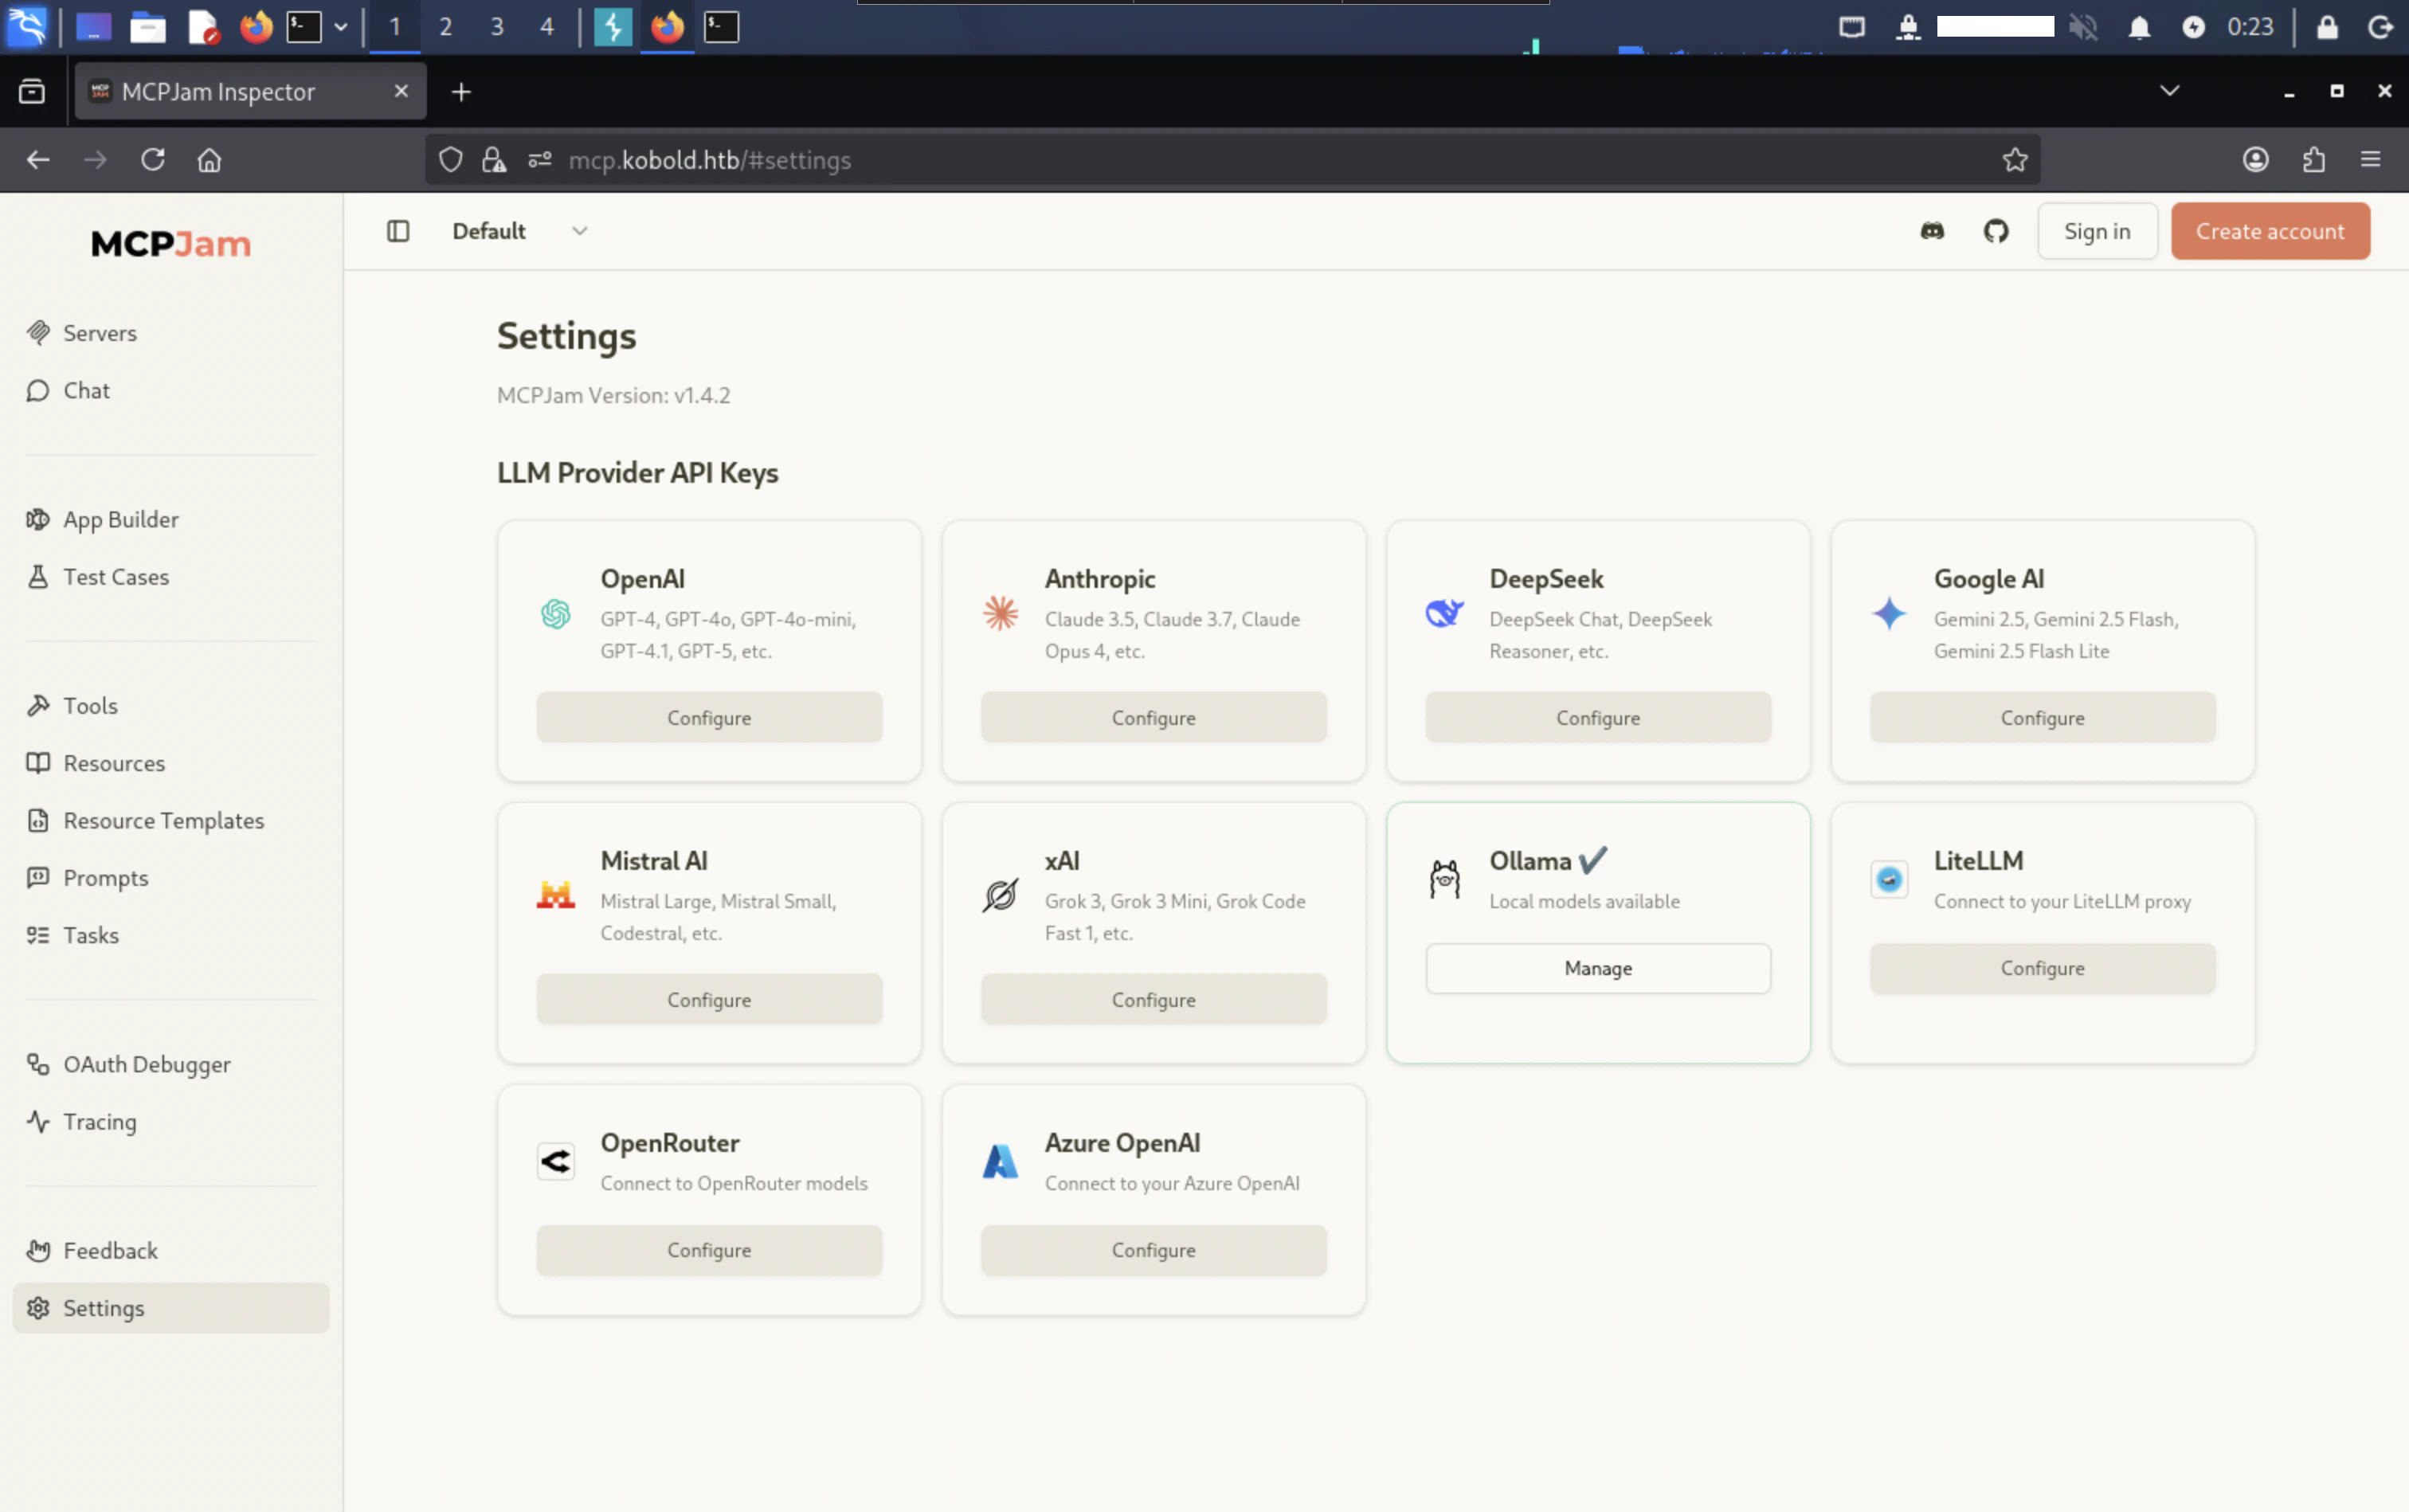
Task: Click the Settings gear icon in sidebar
Action: click(x=38, y=1308)
